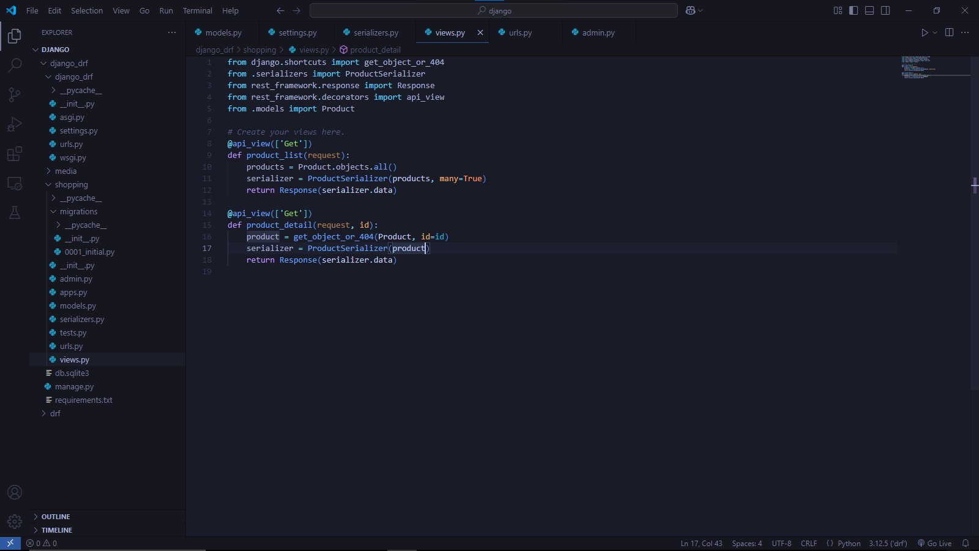Open the Accounts menu icon

15,492
